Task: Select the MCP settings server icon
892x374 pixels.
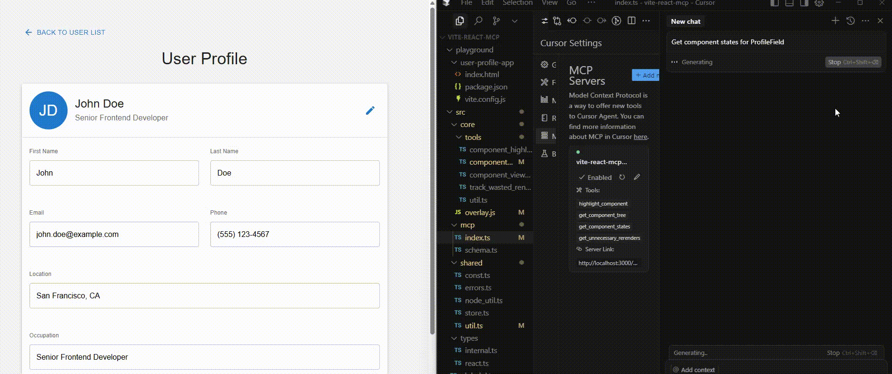Action: [x=545, y=136]
